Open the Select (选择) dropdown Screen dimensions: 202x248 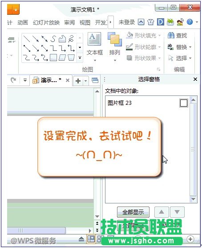(x=190, y=58)
